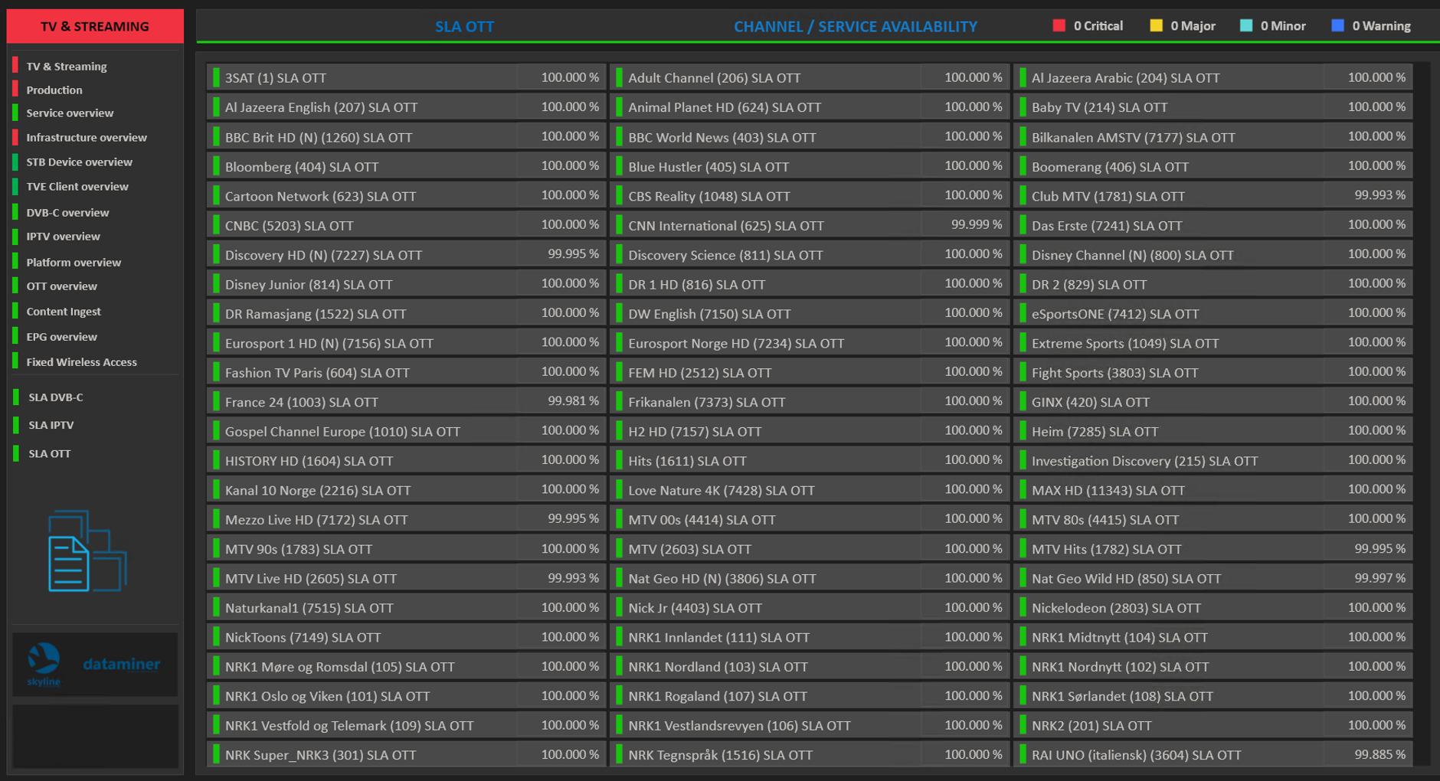
Task: Select Mezzo Live HD (7172) SLA OTT
Action: (x=406, y=520)
